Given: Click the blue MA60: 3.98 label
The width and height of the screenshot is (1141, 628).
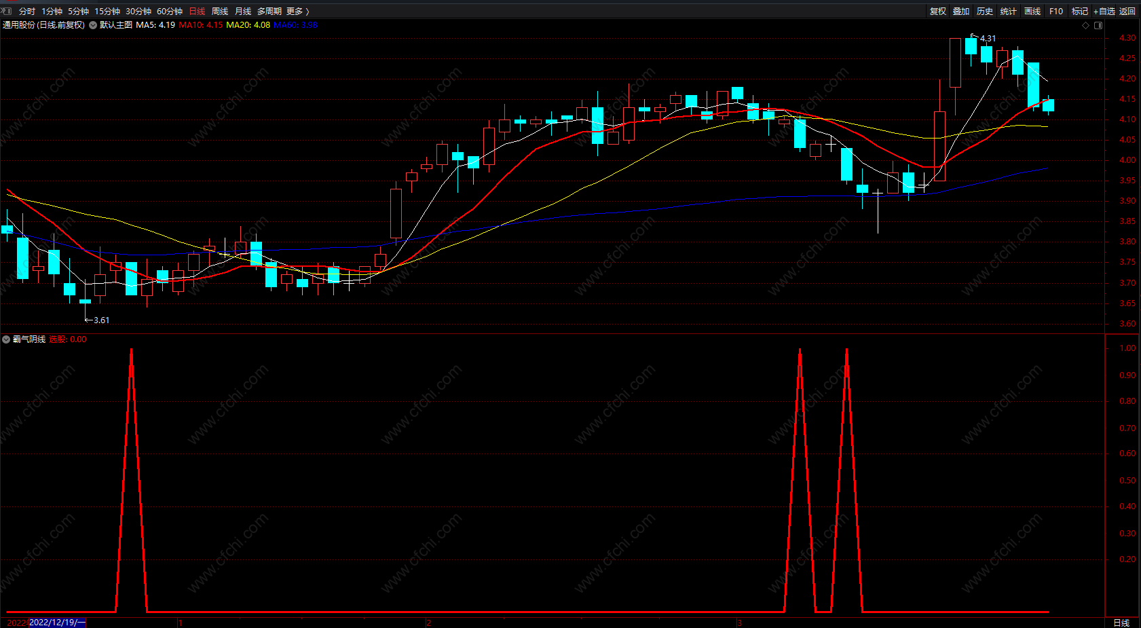Looking at the screenshot, I should tap(295, 25).
